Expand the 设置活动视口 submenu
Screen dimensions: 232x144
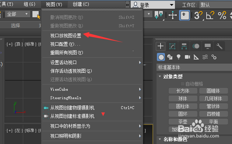[x=92, y=62]
